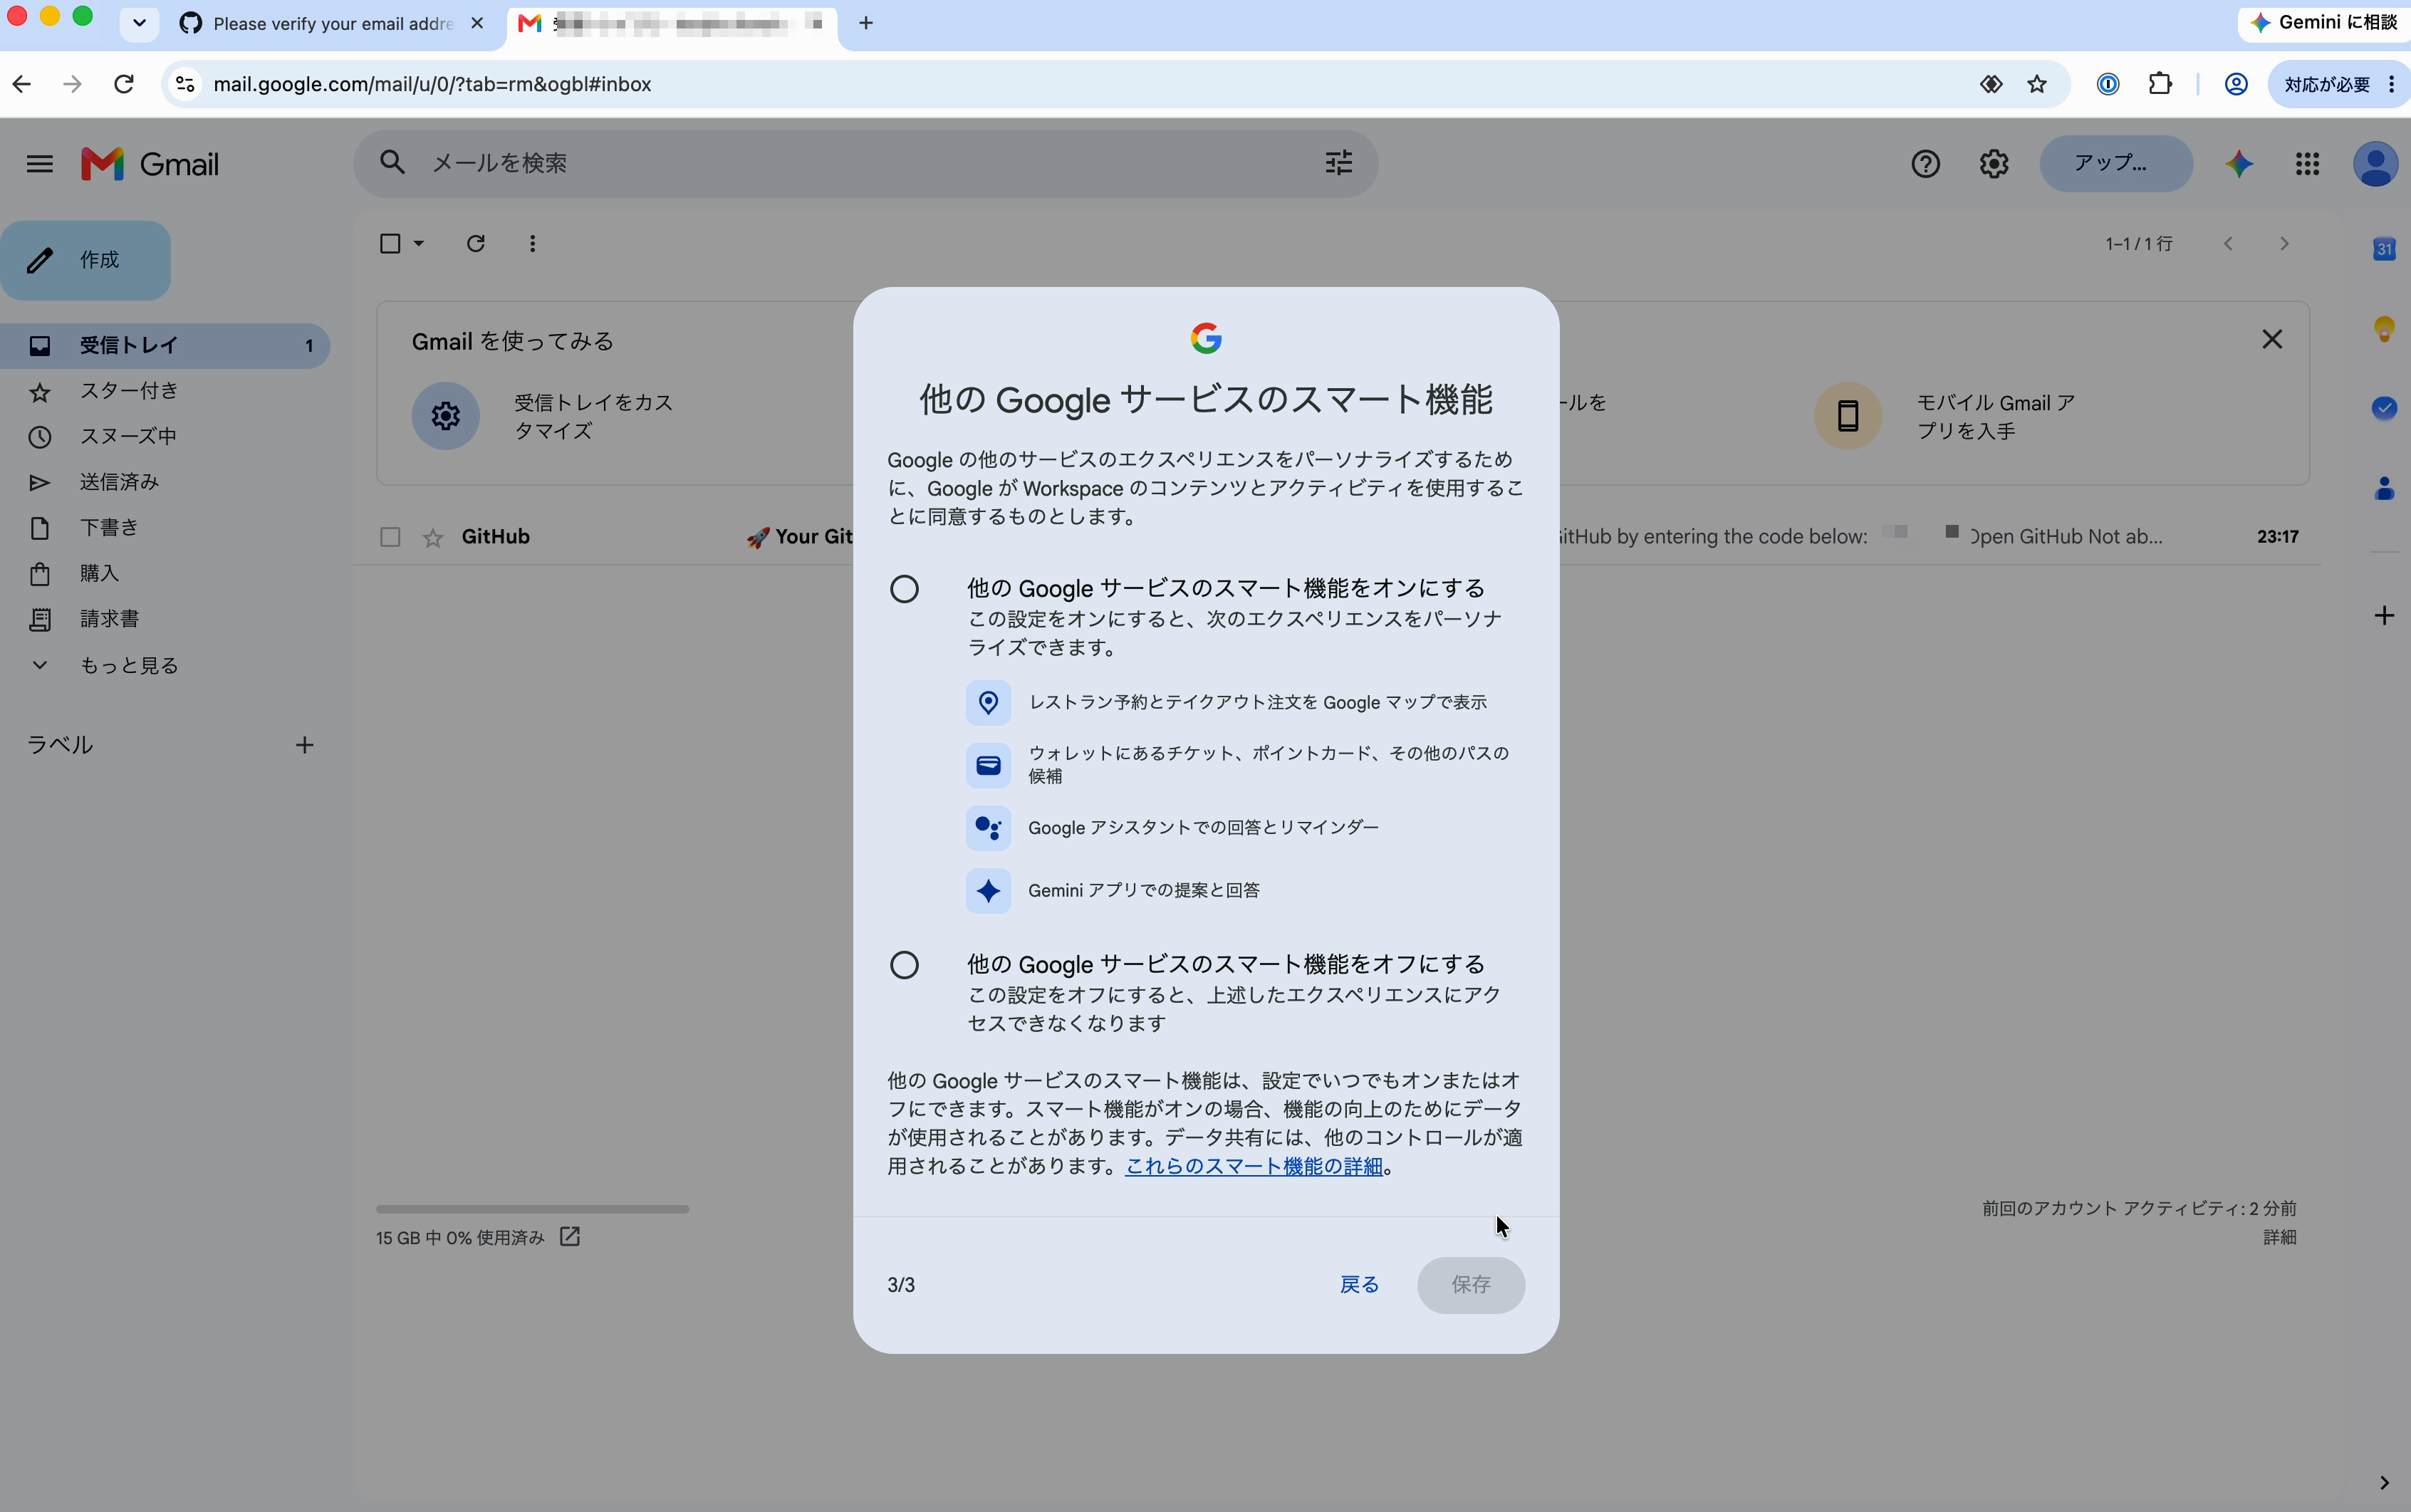
Task: Open 1Password extension icon
Action: 2108,84
